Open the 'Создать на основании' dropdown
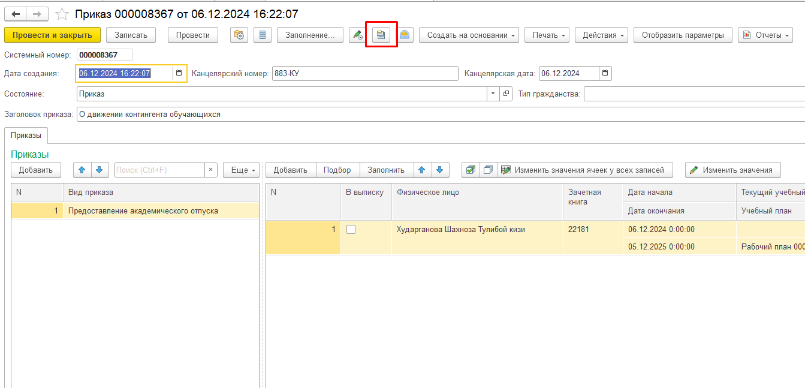The image size is (805, 388). (x=471, y=35)
